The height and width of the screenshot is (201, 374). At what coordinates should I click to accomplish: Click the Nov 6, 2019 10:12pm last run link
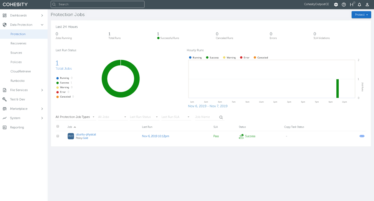[x=156, y=136]
